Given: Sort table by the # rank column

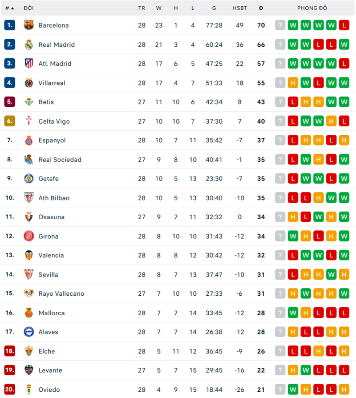Looking at the screenshot, I should click(9, 8).
